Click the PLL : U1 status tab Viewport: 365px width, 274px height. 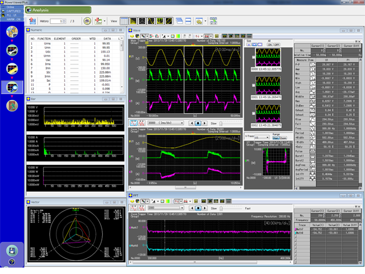point(12,15)
